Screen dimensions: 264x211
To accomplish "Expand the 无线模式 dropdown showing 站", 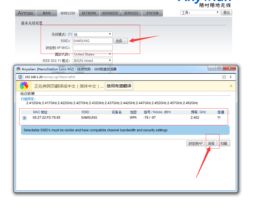I will (x=93, y=34).
